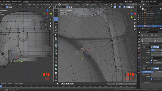The image size is (162, 91).
Task: Click zoom magnifier icon in right viewport
Action: coord(135,19)
